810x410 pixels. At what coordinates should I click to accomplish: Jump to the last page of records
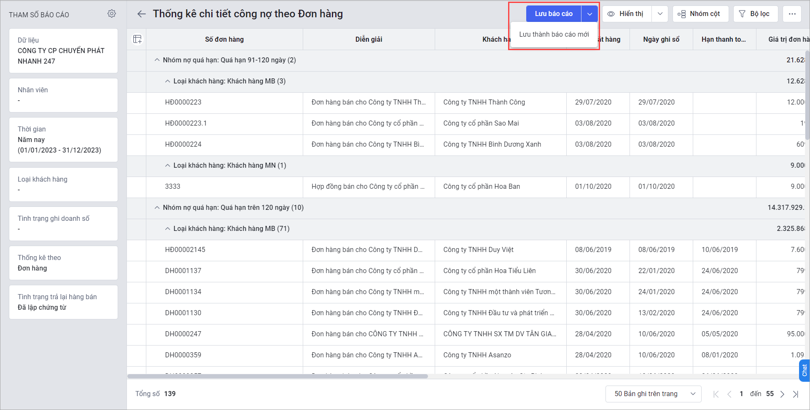796,394
